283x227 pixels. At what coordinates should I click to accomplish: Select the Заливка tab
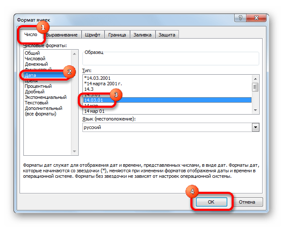142,35
